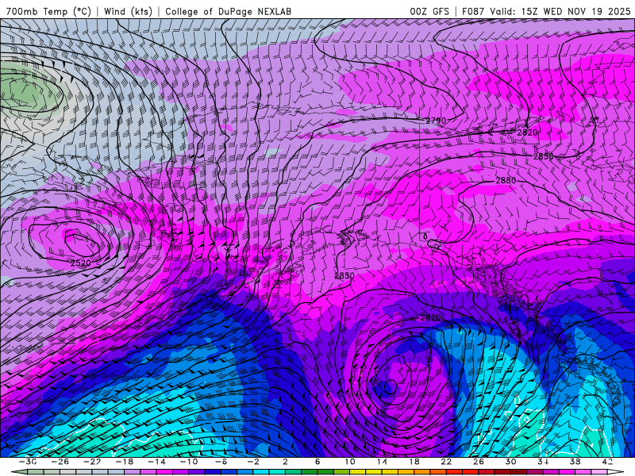Viewport: 635px width, 476px height.
Task: Select the '00Z GFS' model run label
Action: [x=429, y=11]
